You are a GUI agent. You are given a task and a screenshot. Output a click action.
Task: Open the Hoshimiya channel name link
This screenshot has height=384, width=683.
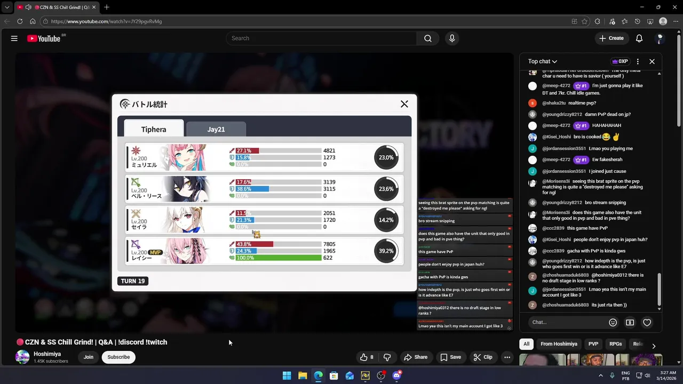47,354
